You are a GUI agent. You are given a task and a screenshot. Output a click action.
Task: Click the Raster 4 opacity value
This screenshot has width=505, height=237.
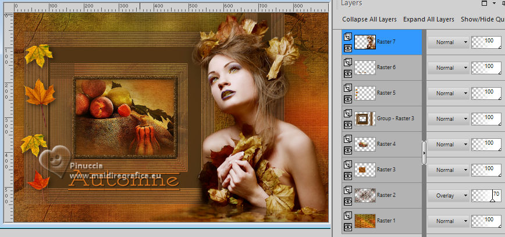[x=489, y=142]
